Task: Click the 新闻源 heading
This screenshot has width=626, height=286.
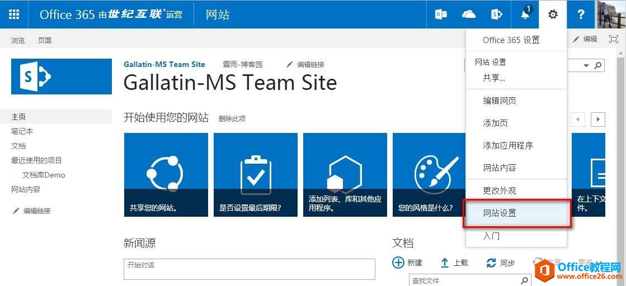Action: [x=140, y=242]
